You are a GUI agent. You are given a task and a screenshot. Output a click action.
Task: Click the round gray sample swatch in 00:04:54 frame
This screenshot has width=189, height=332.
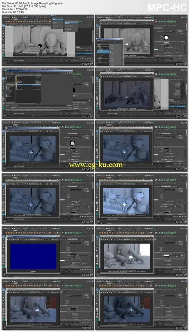point(73,143)
